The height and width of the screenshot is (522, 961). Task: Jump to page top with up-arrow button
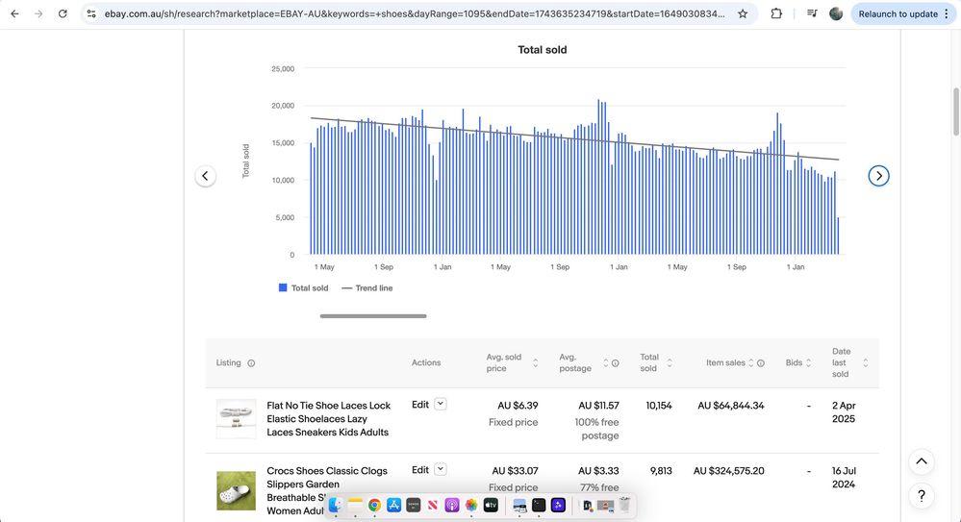[922, 462]
